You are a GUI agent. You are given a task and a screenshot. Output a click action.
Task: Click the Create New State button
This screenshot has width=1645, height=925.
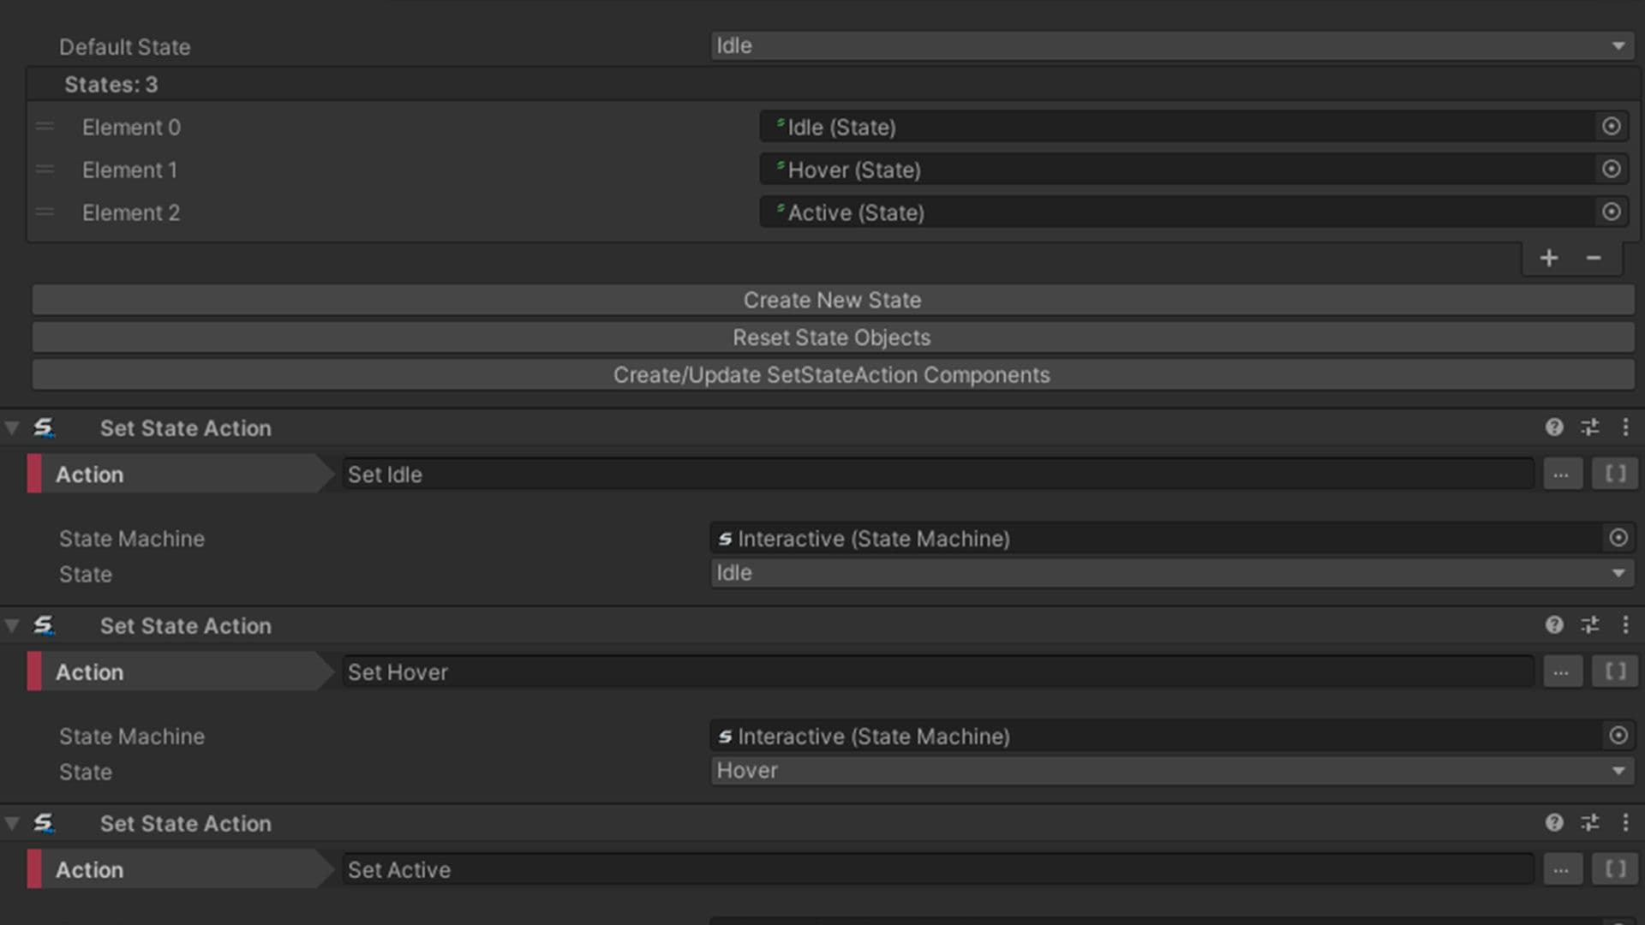tap(832, 300)
